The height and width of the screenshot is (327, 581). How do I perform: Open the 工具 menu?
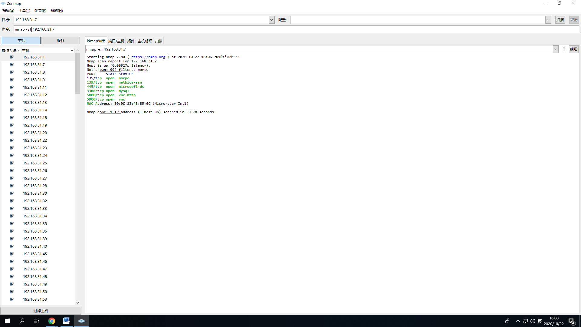click(24, 11)
